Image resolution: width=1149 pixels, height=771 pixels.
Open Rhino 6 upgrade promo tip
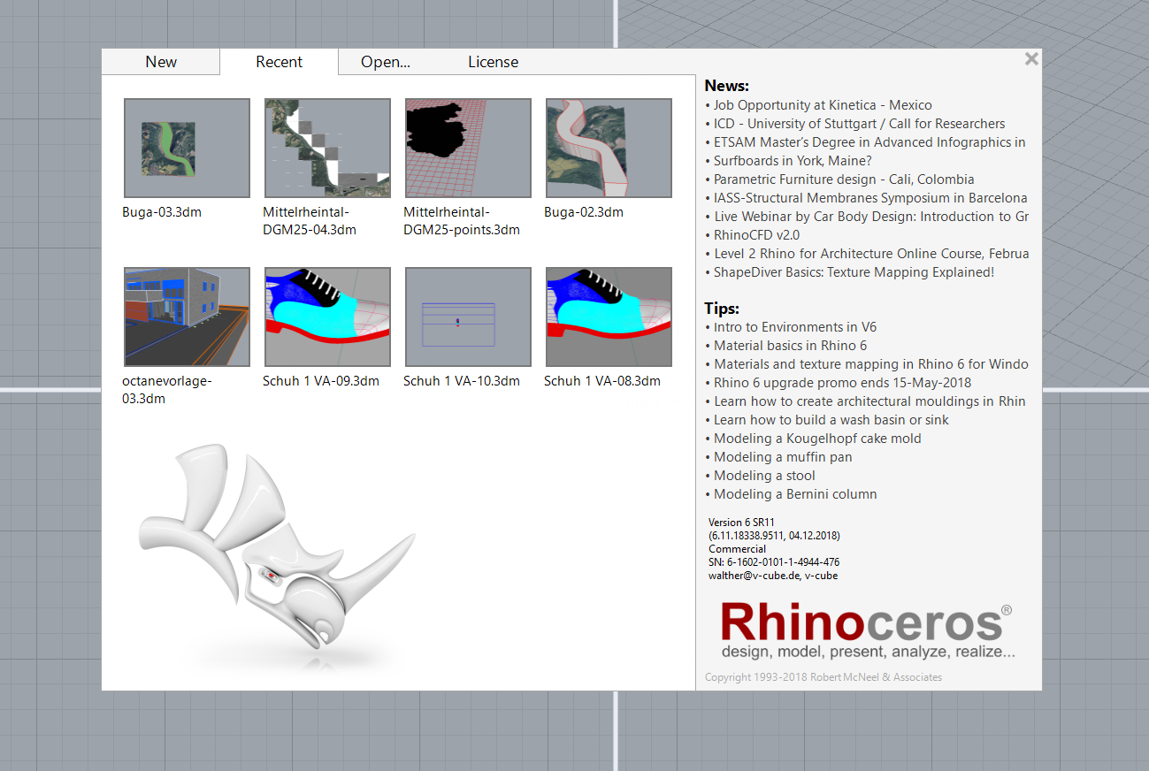(x=842, y=383)
